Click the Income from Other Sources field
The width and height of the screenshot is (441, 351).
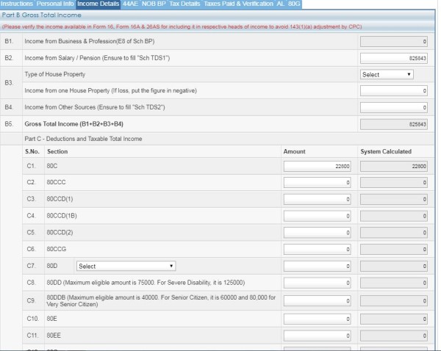click(393, 108)
